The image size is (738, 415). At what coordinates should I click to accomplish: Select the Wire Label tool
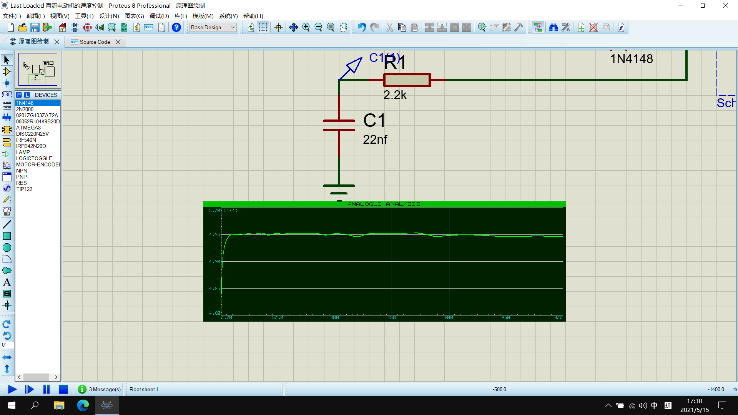click(7, 95)
